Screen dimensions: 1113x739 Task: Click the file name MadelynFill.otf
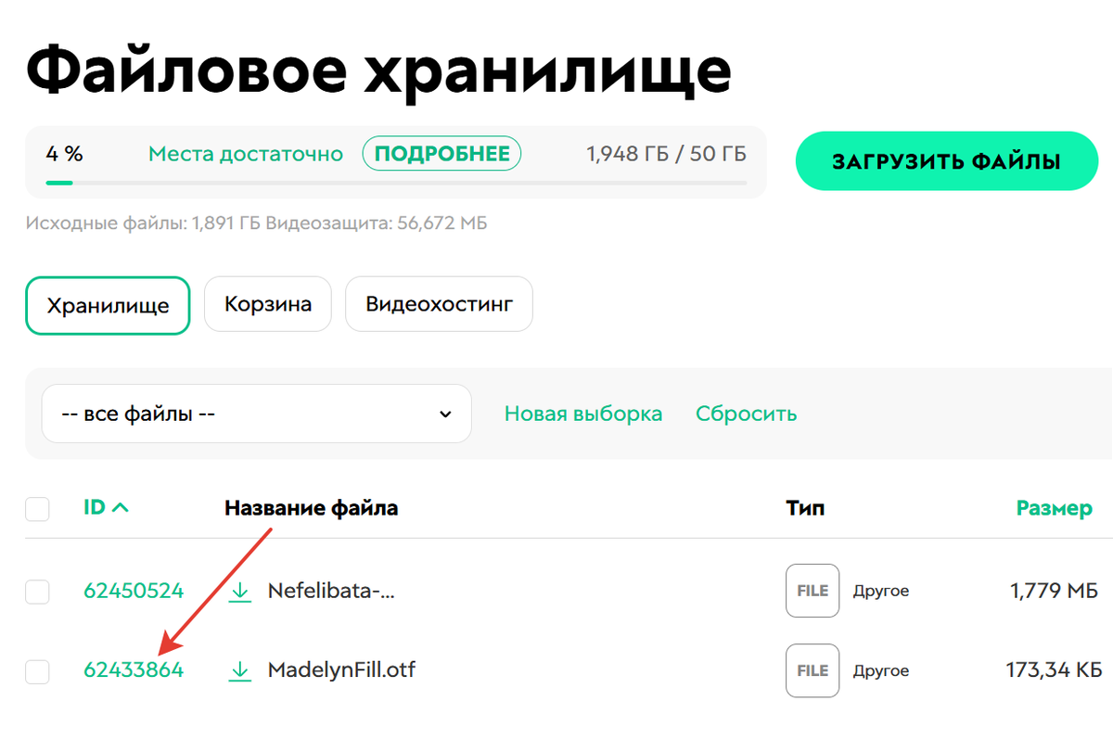click(x=341, y=669)
